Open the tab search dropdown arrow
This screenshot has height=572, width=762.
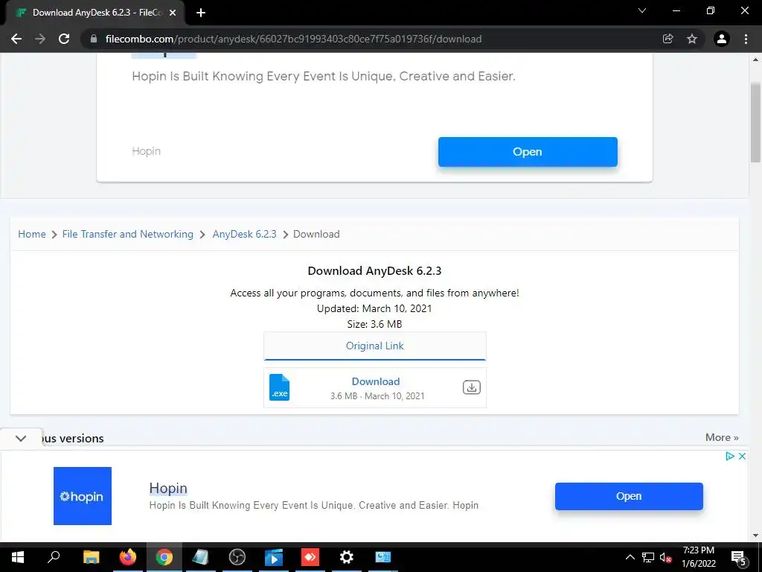(x=642, y=10)
